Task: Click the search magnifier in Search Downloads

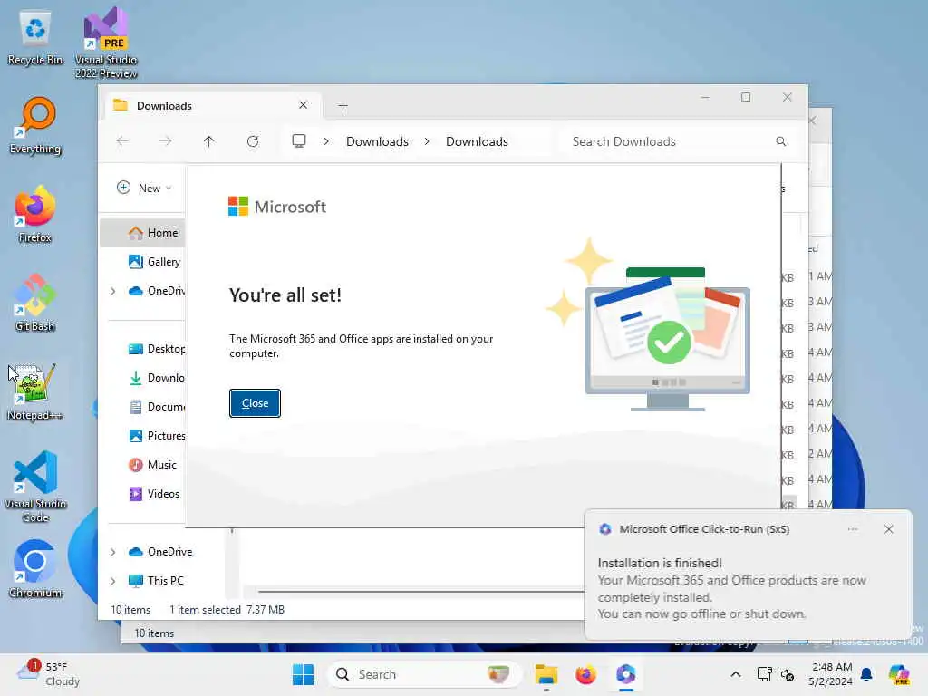Action: [x=780, y=141]
